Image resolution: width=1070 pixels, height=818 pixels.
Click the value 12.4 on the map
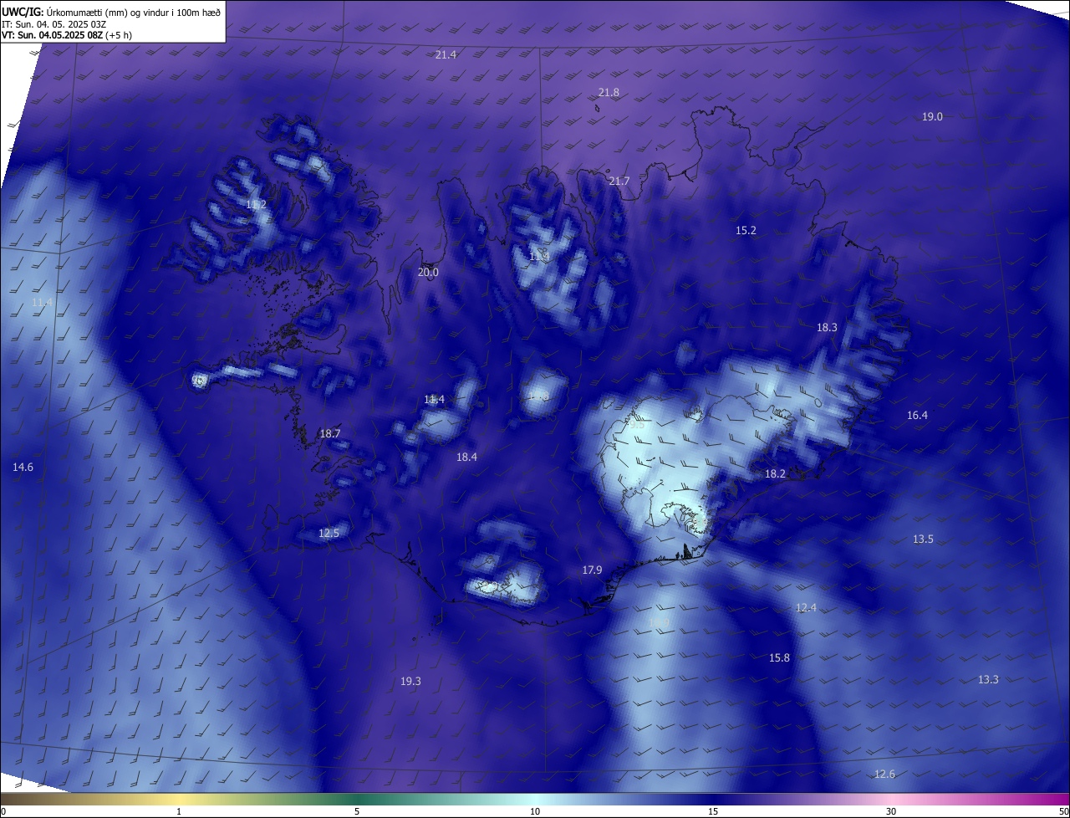806,607
